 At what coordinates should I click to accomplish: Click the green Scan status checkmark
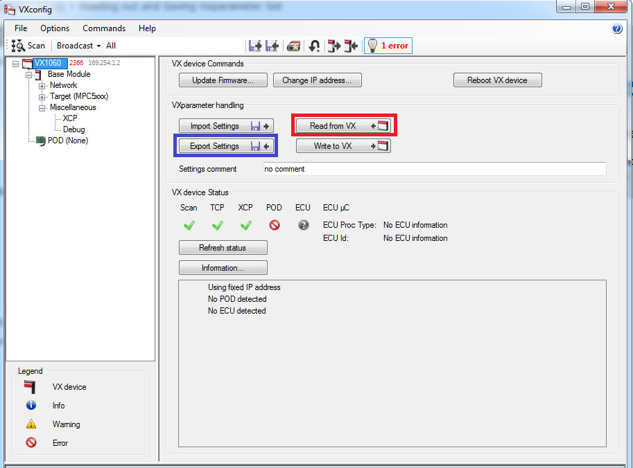(x=189, y=225)
